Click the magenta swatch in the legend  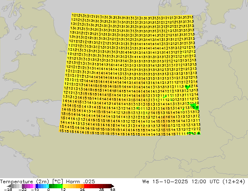tap(31, 186)
